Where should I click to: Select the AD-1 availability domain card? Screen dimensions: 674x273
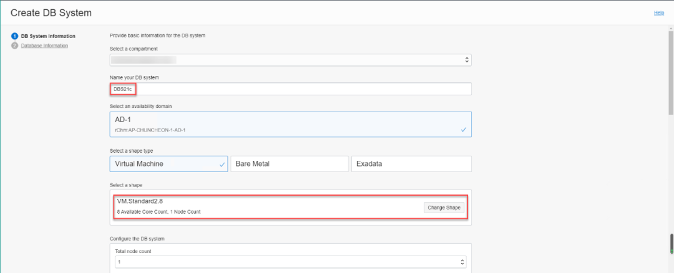pos(290,124)
